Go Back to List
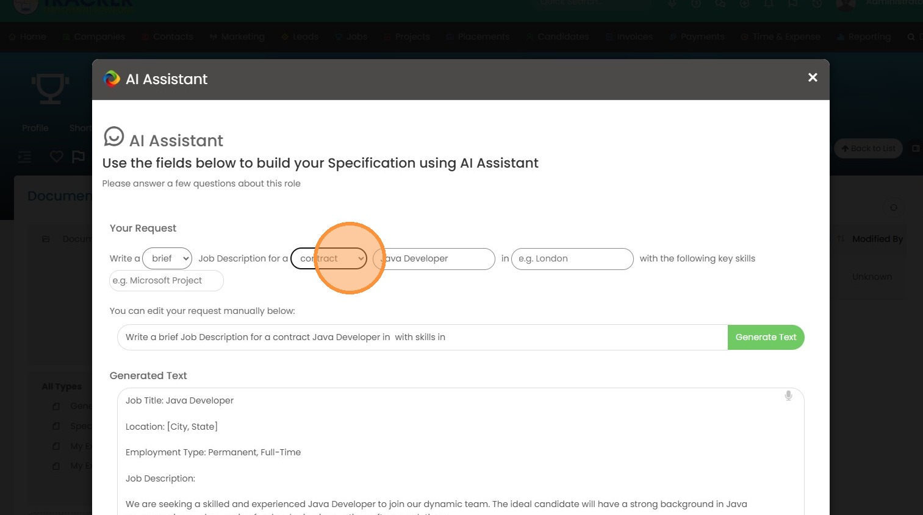This screenshot has width=923, height=515. click(x=867, y=149)
